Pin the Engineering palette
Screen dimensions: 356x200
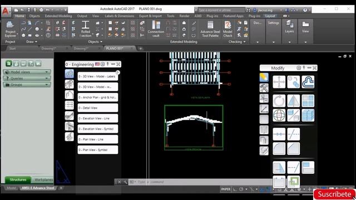click(108, 64)
